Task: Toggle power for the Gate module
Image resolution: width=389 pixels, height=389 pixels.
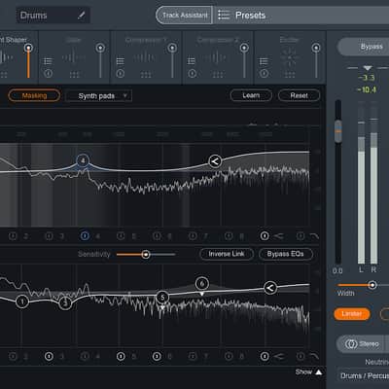Action: [48, 74]
